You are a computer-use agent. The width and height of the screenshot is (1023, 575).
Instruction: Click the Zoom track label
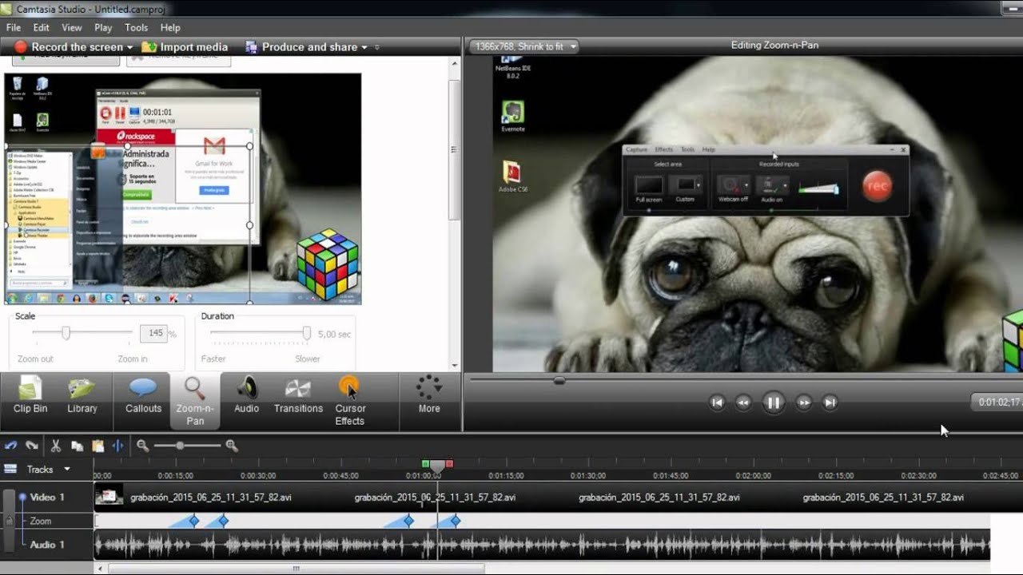[41, 521]
